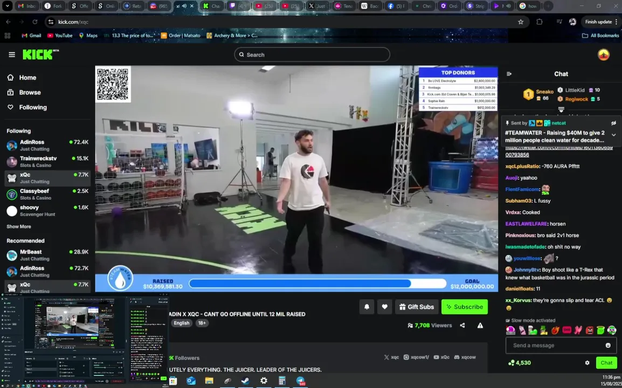Click the Kick search field
This screenshot has height=388, width=622.
pyautogui.click(x=312, y=55)
